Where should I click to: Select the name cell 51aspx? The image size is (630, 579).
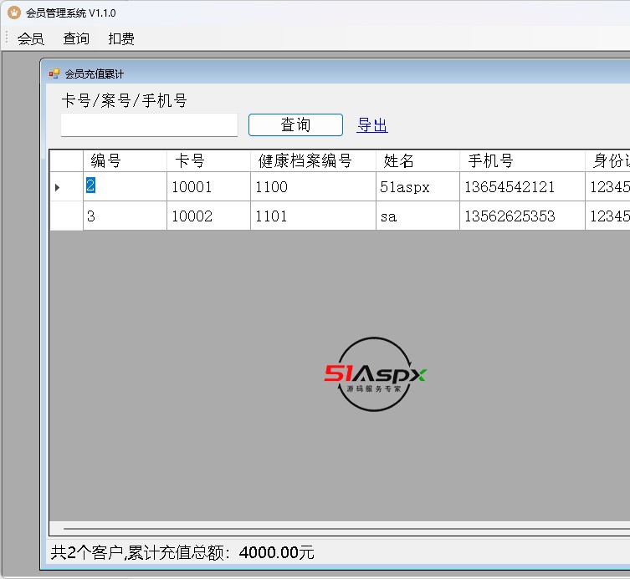(417, 186)
